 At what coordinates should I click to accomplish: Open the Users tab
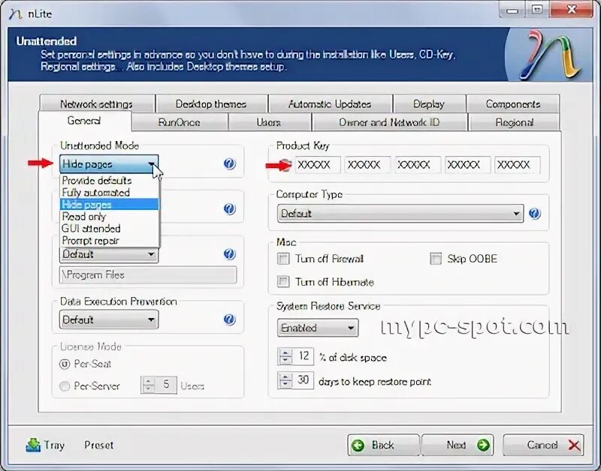(x=269, y=122)
